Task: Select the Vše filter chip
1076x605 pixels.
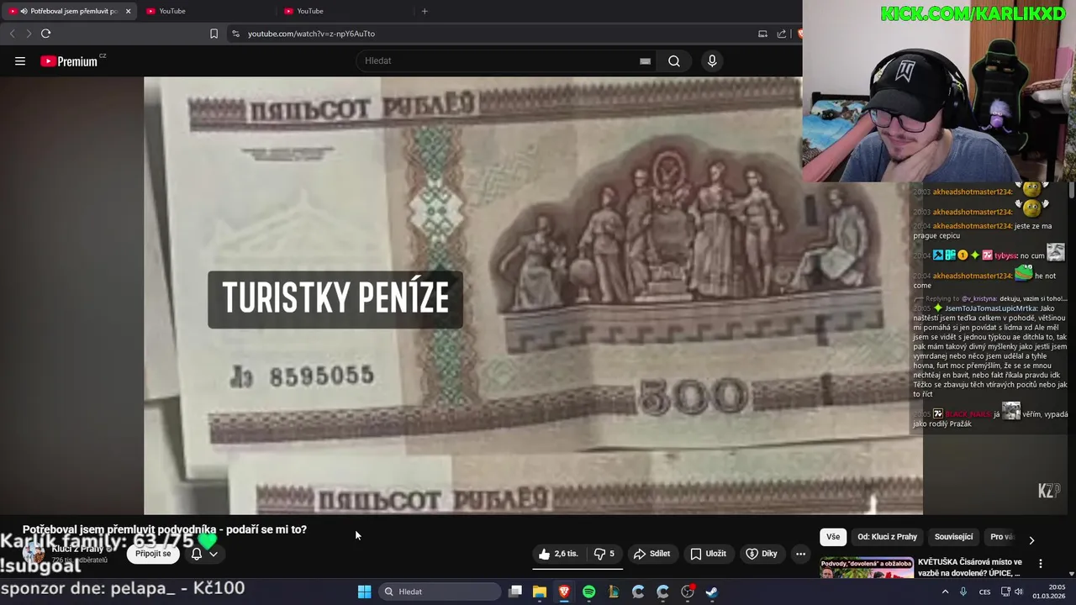Action: (832, 537)
